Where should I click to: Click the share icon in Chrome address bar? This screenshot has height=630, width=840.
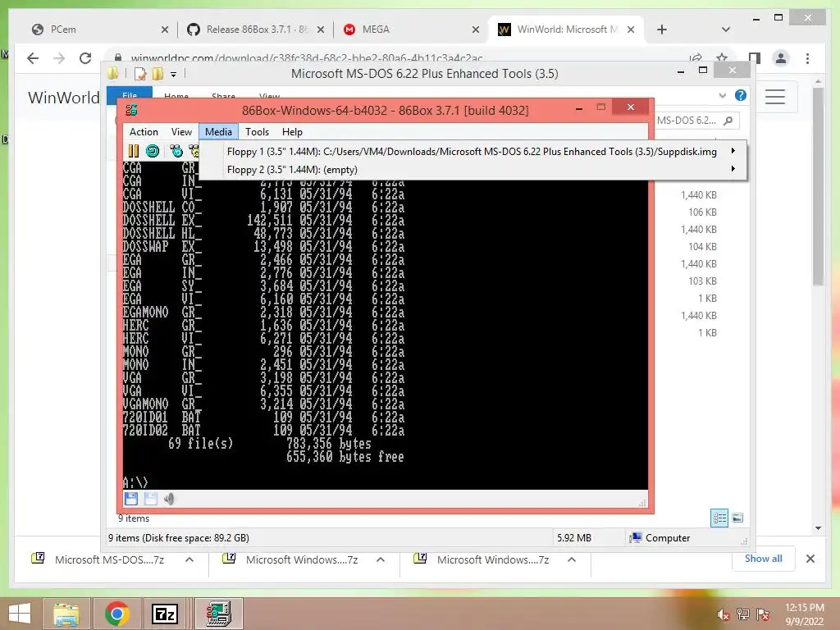coord(696,57)
